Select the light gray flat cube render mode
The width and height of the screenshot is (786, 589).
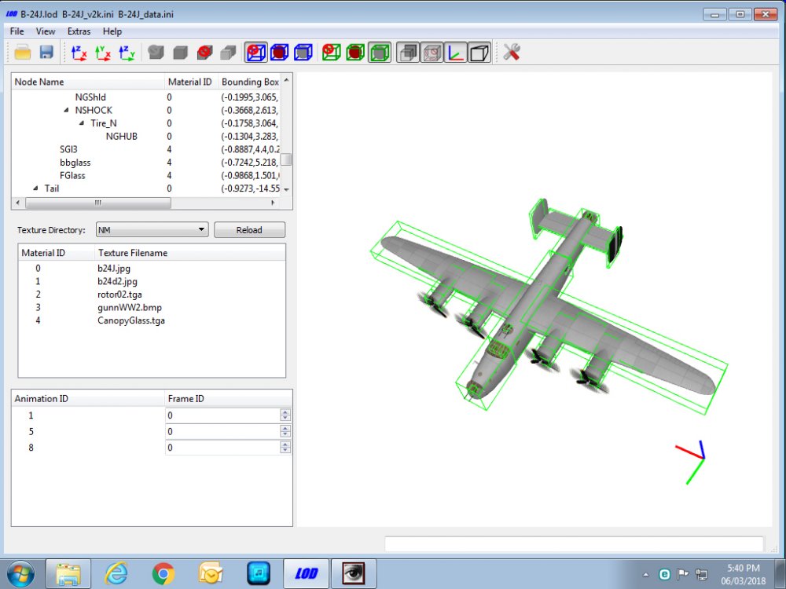229,52
